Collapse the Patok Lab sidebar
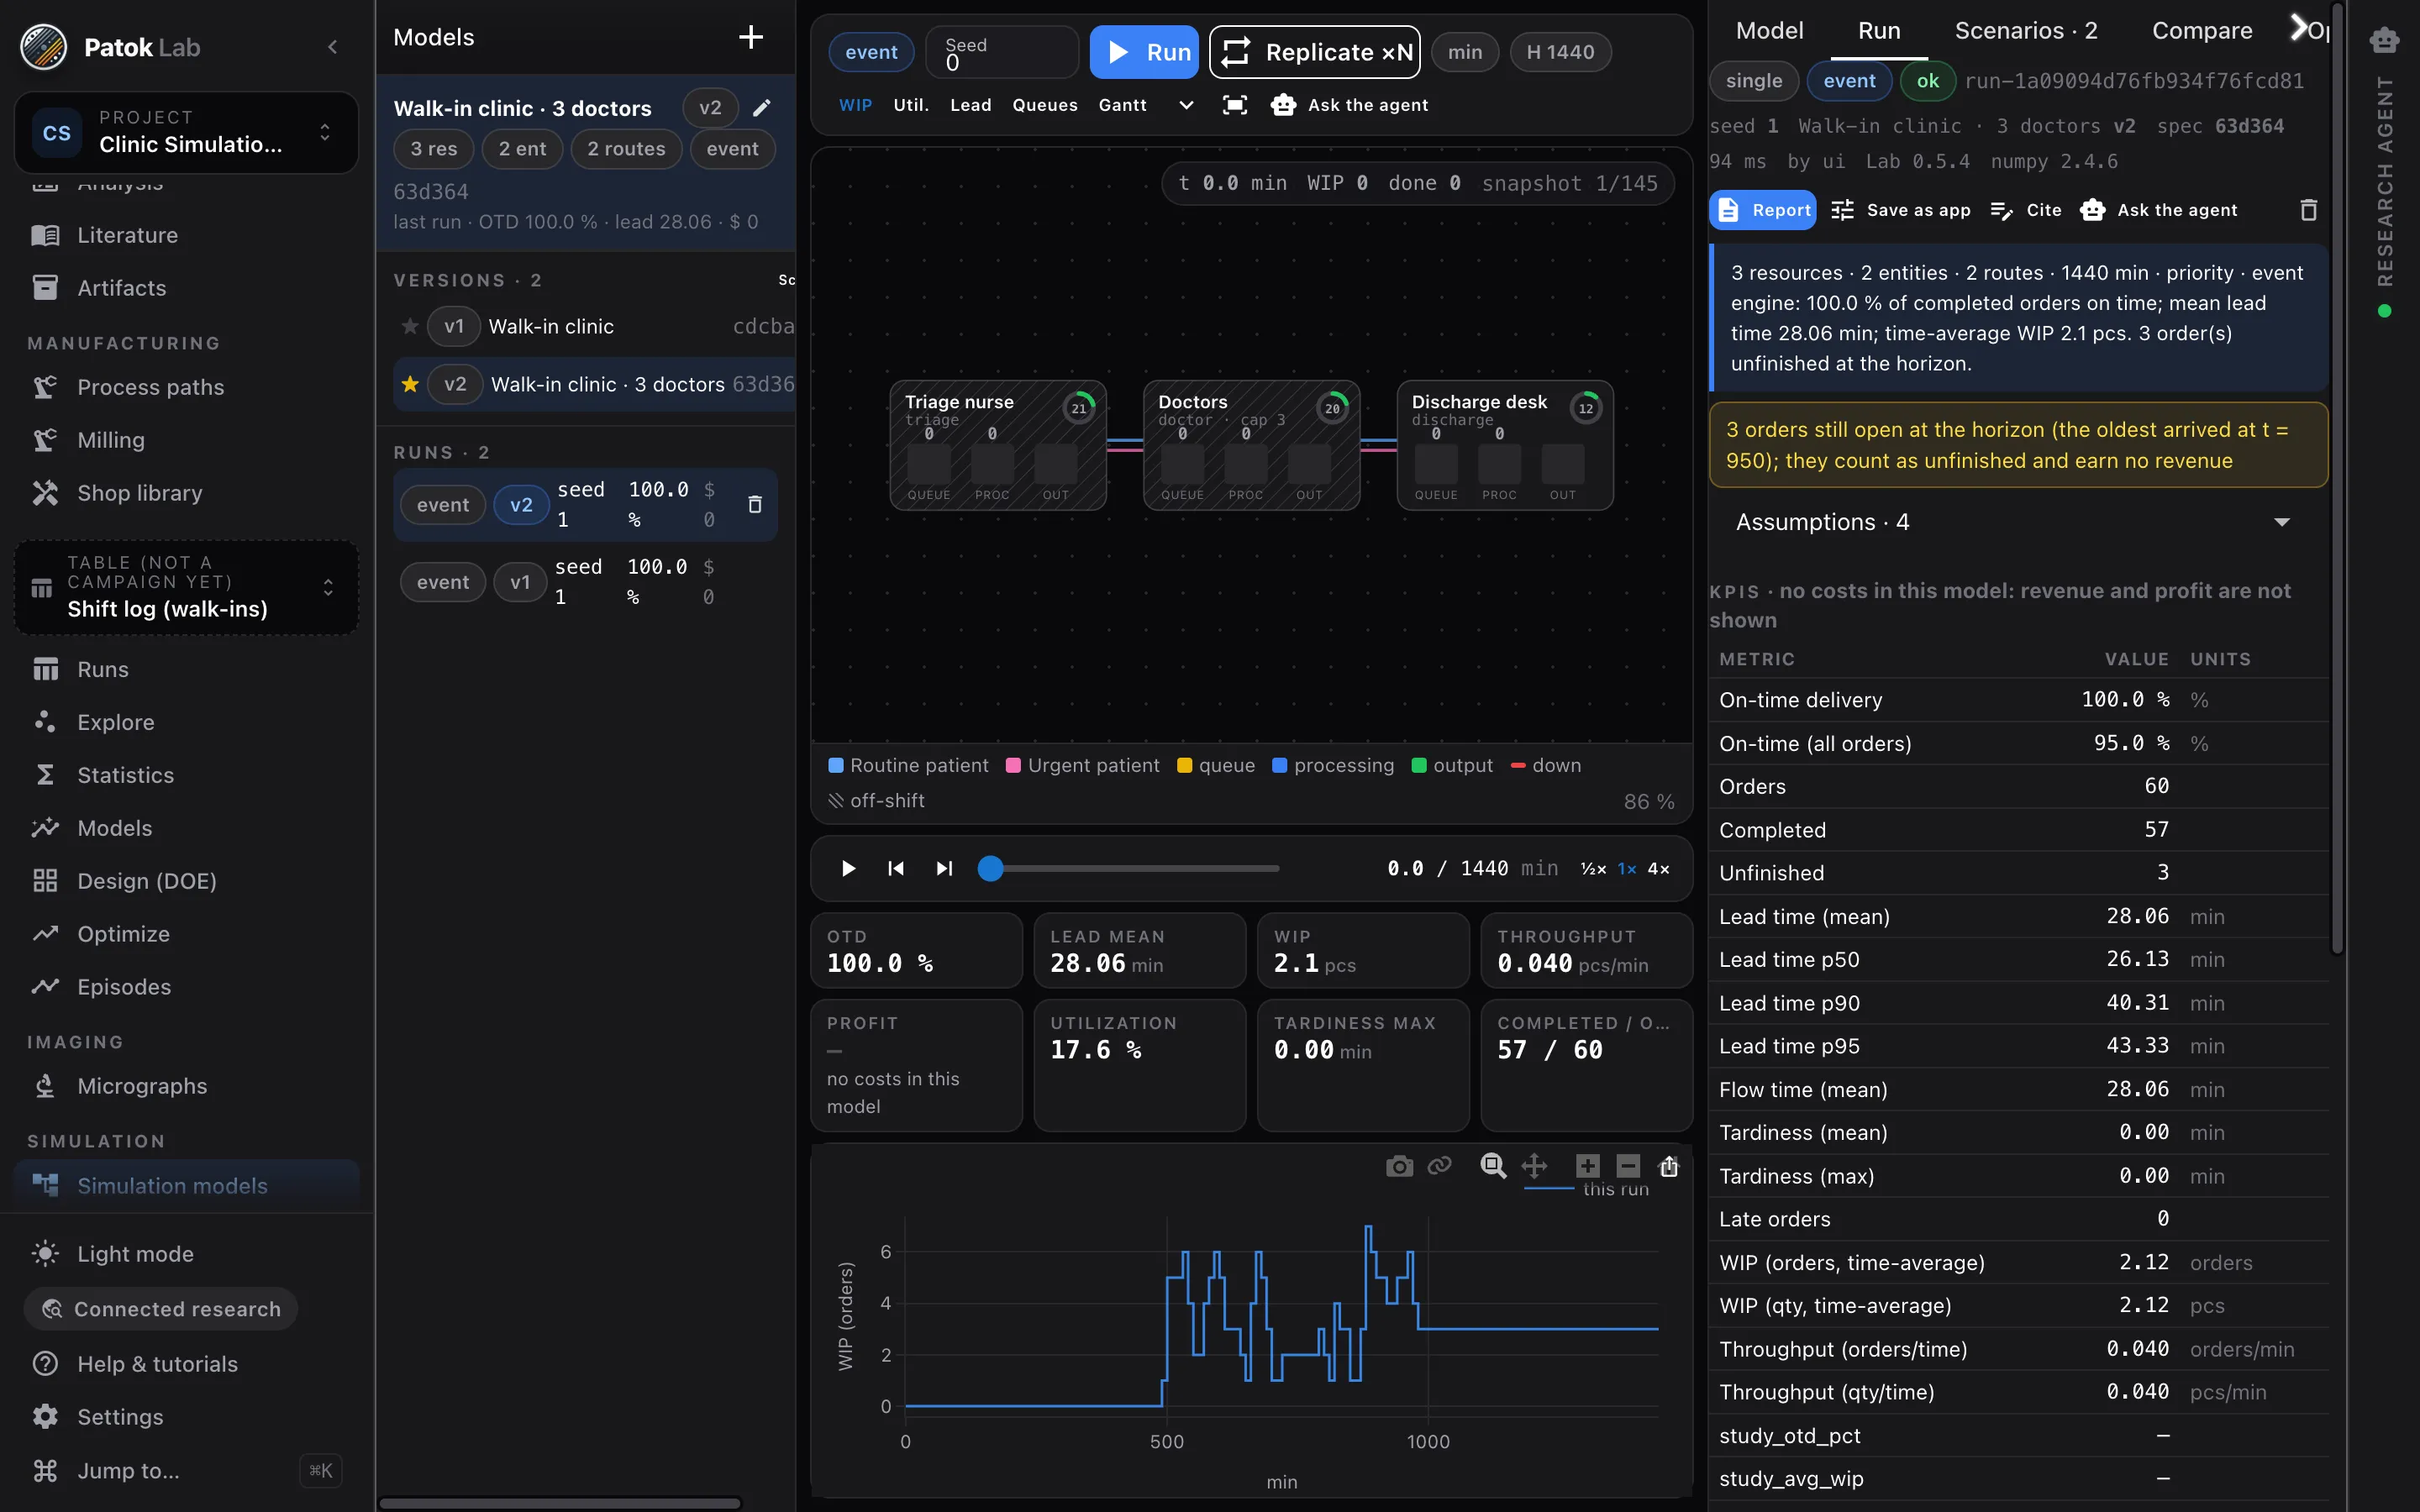 pos(333,47)
